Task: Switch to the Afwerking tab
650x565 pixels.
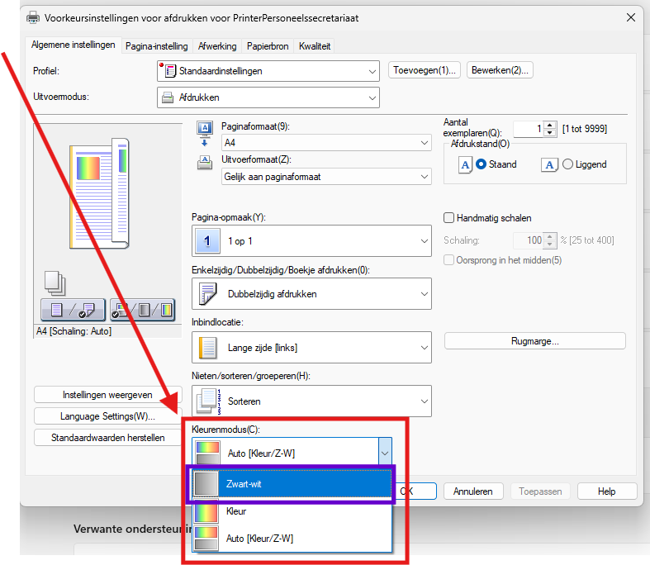Action: [x=217, y=46]
